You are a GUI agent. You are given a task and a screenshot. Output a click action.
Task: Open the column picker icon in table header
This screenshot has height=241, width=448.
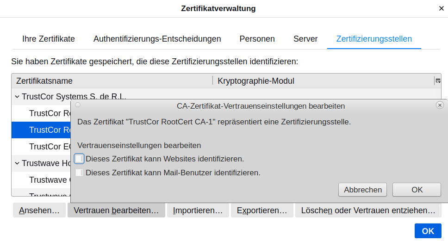click(x=437, y=81)
